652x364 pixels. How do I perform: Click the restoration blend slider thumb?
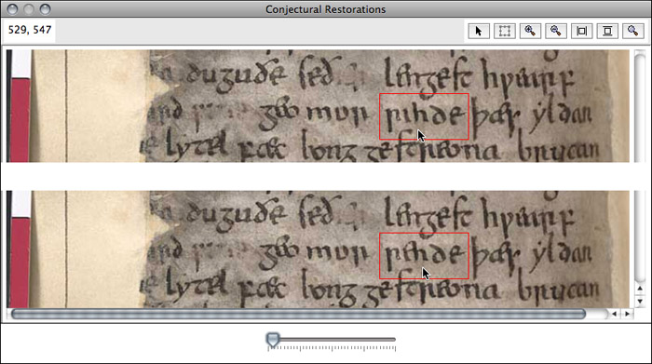point(273,340)
